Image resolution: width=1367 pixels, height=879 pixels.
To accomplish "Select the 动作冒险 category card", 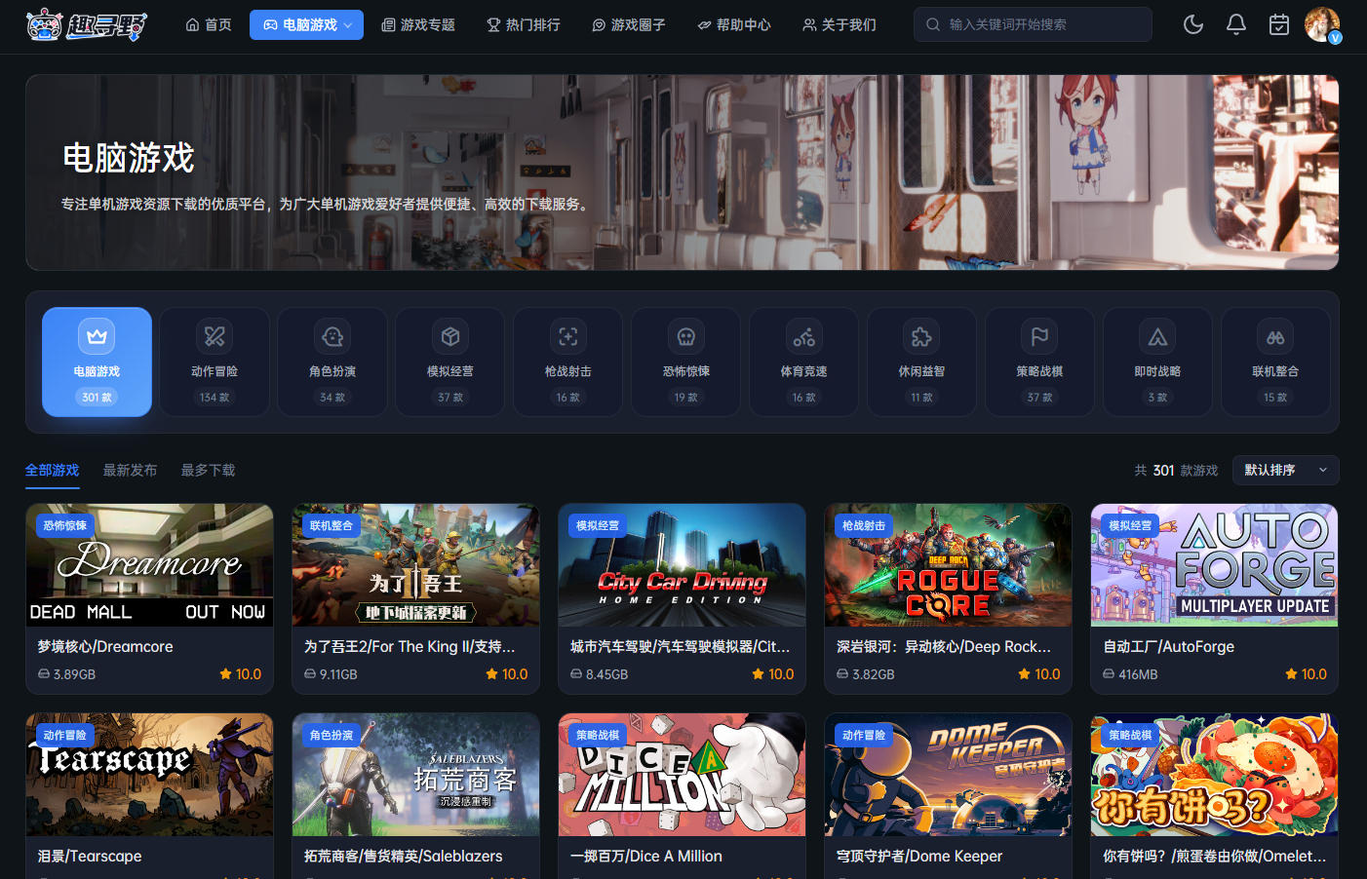I will coord(215,362).
